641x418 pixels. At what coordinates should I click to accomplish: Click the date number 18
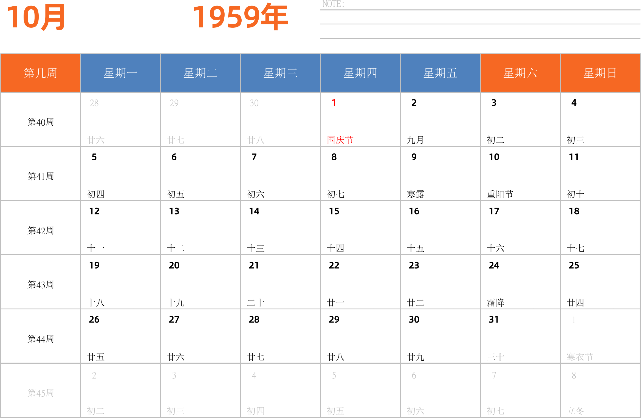click(574, 211)
